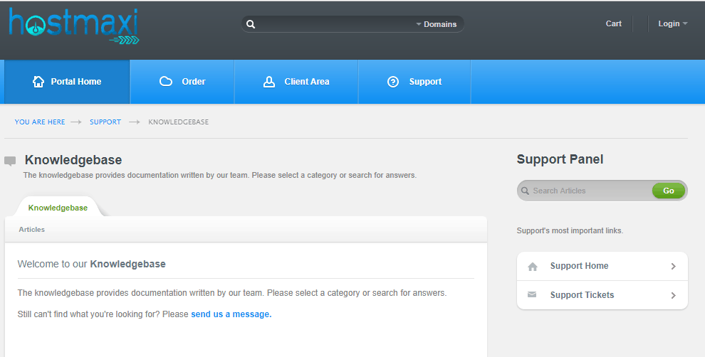The image size is (705, 357).
Task: Click the cloud icon beside Order
Action: (166, 81)
